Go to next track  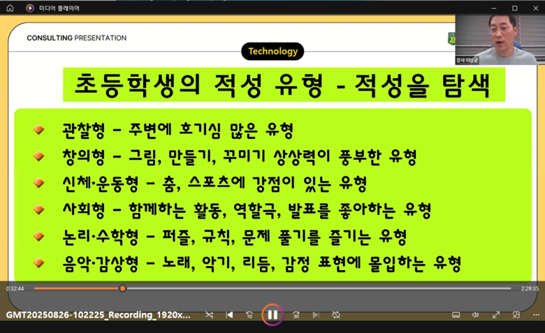pos(316,315)
